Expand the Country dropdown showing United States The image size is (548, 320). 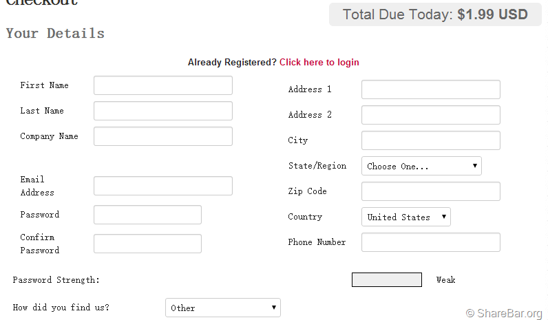[x=405, y=217]
